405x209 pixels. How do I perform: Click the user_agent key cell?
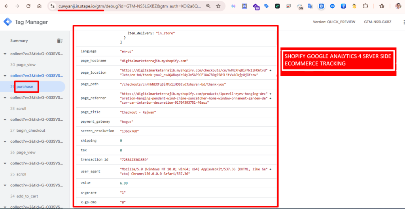pos(91,172)
